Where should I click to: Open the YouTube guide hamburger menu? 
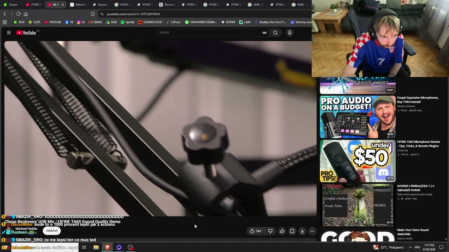[9, 33]
